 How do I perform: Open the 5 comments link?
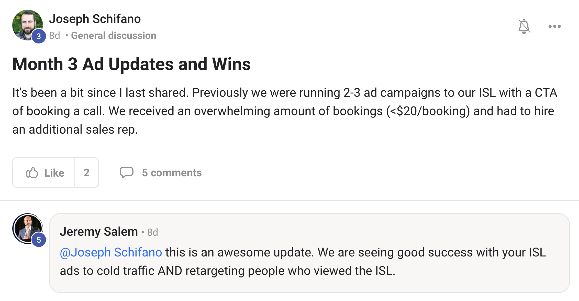(172, 173)
